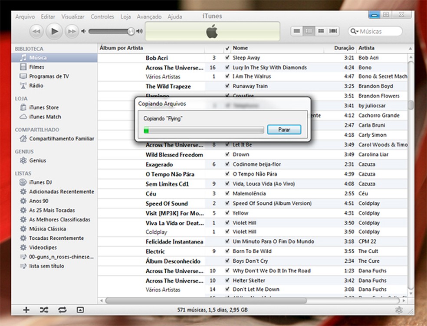Sort by the Nome column header

pyautogui.click(x=277, y=48)
